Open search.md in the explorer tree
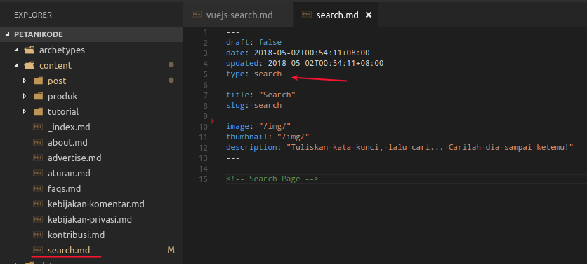This screenshot has height=264, width=587. [69, 250]
